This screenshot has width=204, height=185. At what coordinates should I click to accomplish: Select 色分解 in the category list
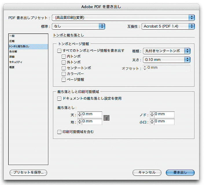28,52
